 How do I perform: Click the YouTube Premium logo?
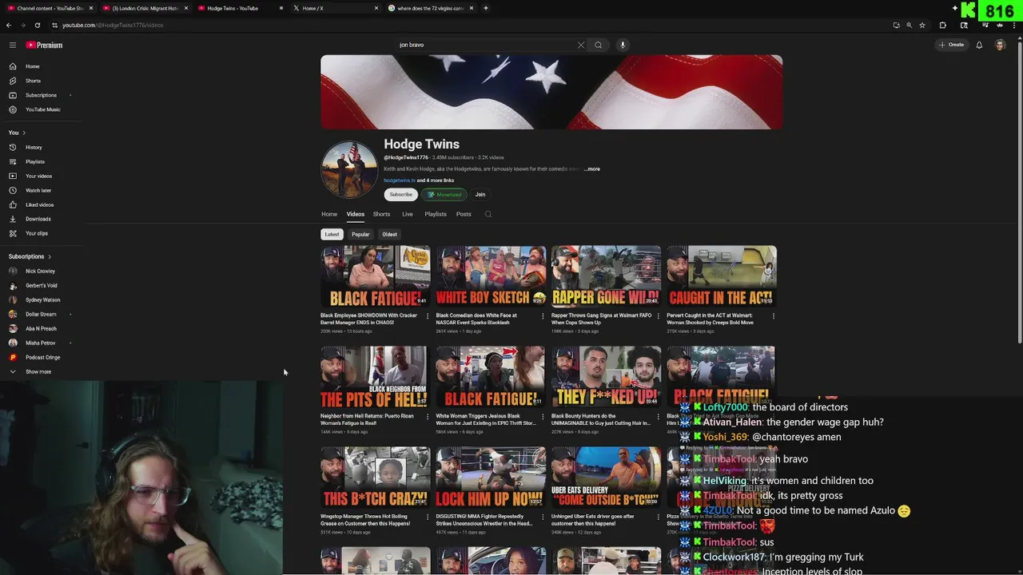(44, 46)
